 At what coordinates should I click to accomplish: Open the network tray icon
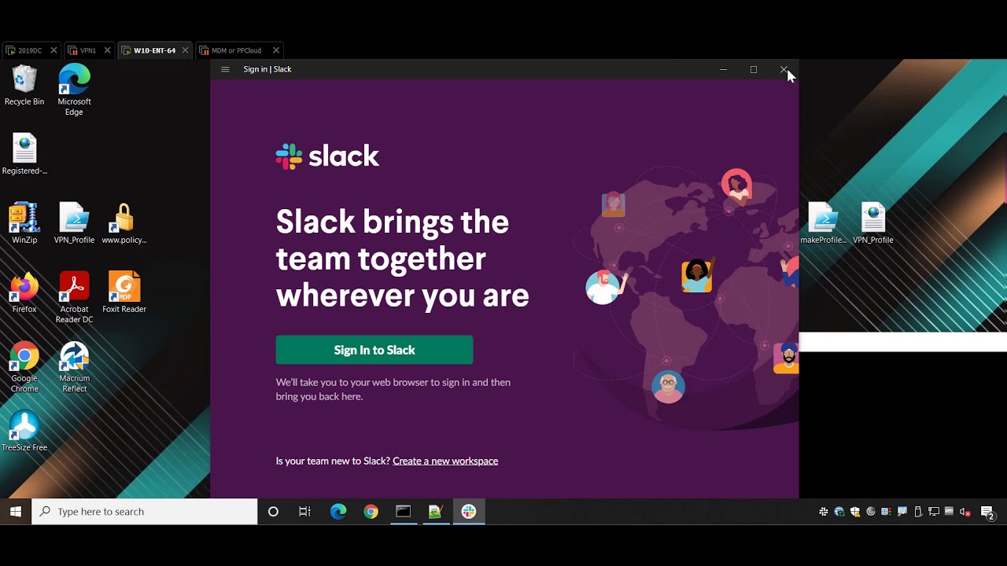point(934,512)
